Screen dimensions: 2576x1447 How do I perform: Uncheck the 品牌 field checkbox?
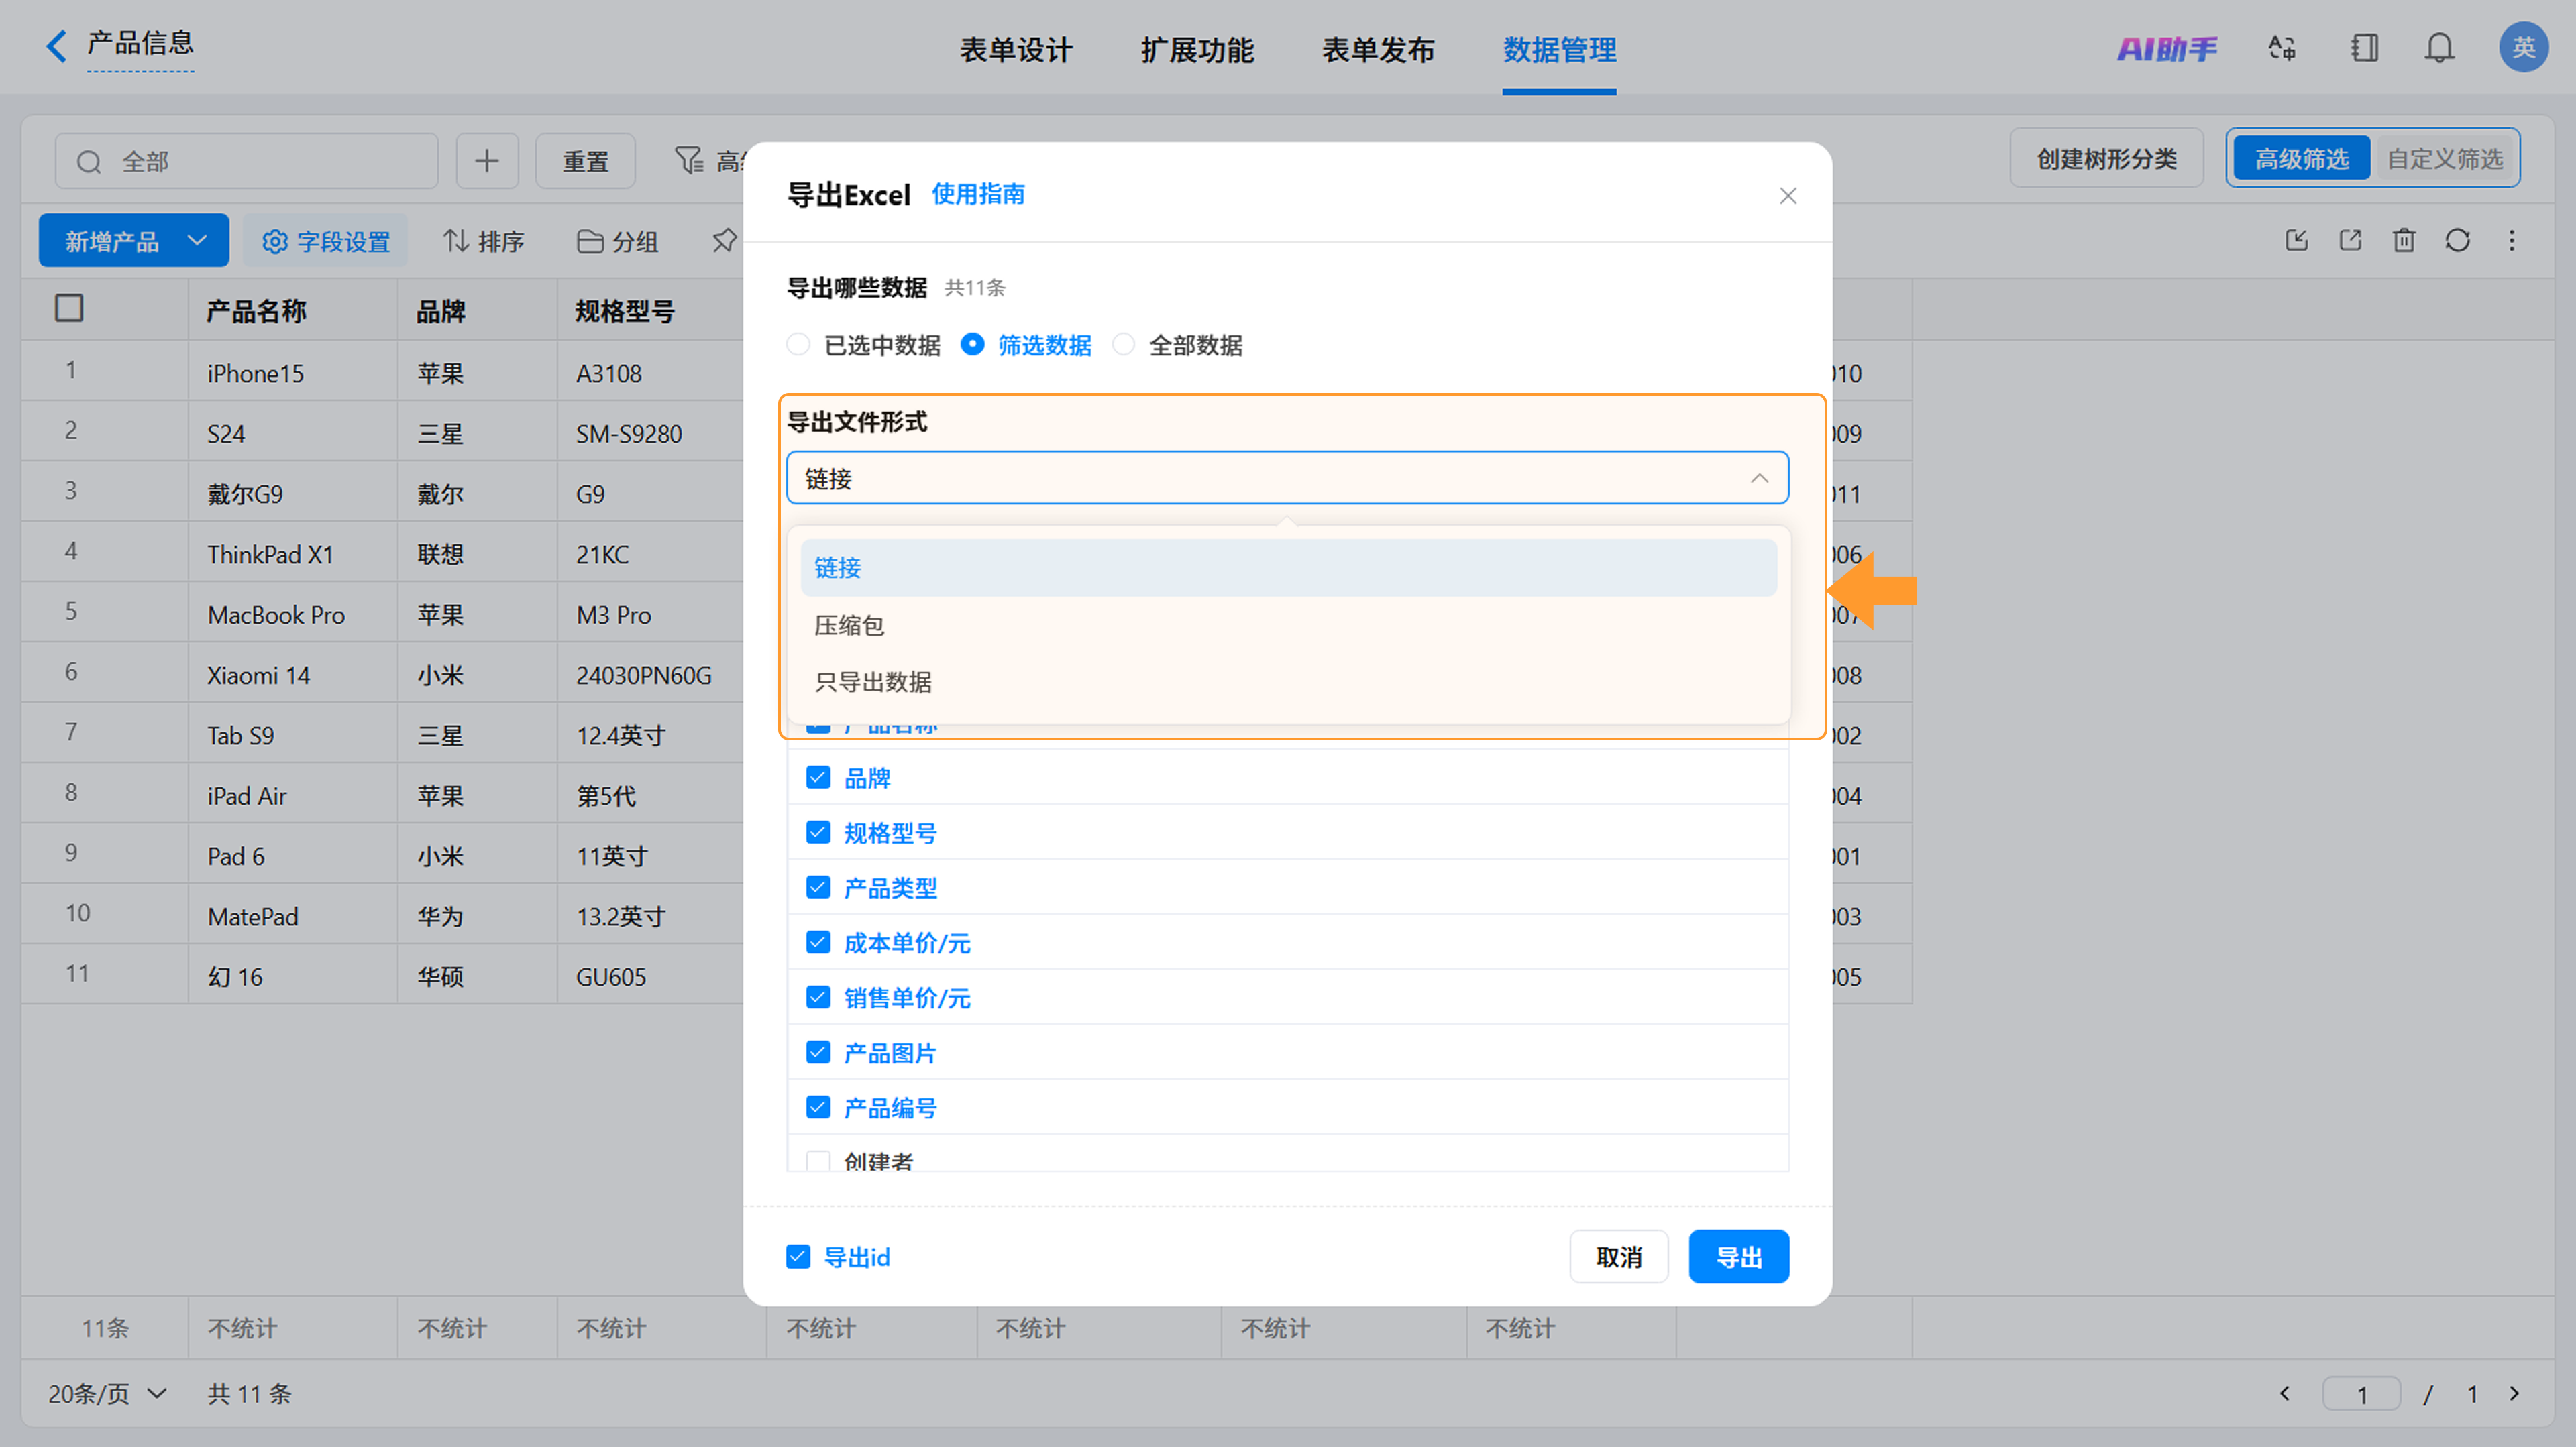pyautogui.click(x=818, y=777)
